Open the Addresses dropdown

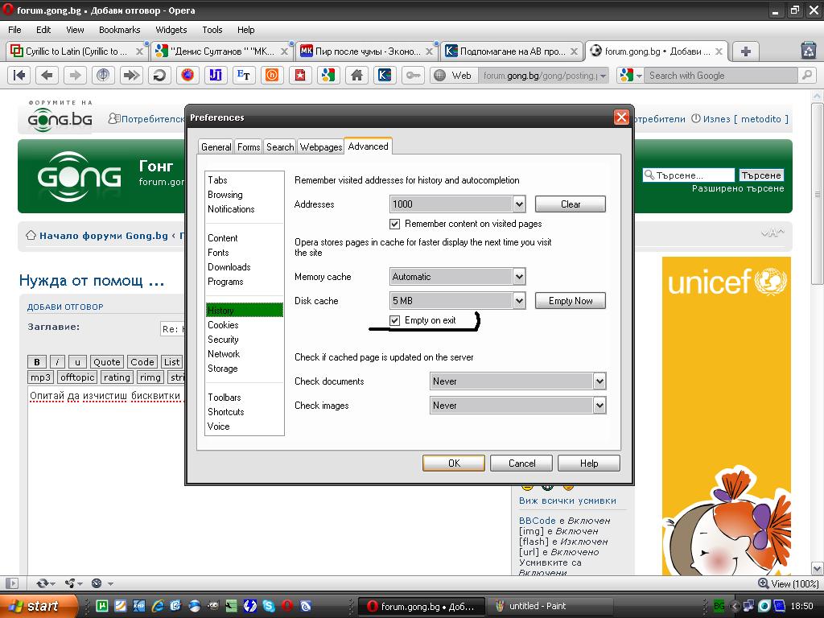click(x=519, y=204)
